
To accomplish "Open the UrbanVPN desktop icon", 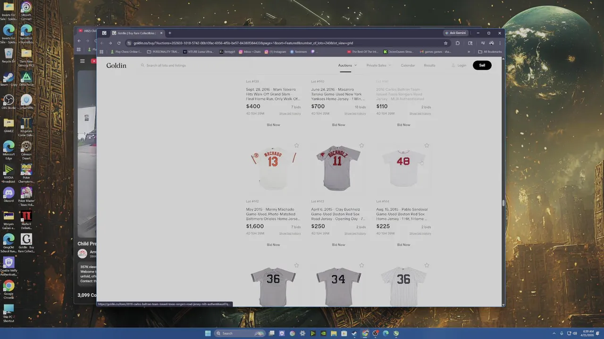I will tap(26, 102).
